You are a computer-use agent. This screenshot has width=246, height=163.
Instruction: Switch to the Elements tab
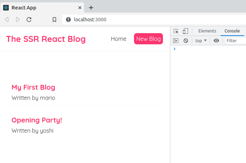[x=207, y=31]
